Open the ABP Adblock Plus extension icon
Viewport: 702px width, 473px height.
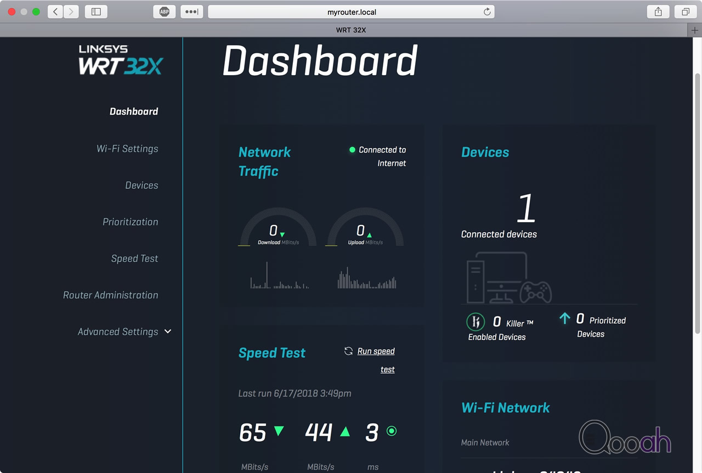pyautogui.click(x=164, y=12)
